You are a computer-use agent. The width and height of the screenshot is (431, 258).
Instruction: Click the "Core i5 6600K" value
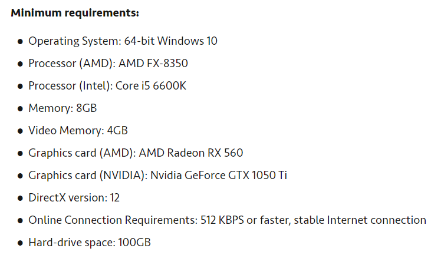tap(151, 86)
